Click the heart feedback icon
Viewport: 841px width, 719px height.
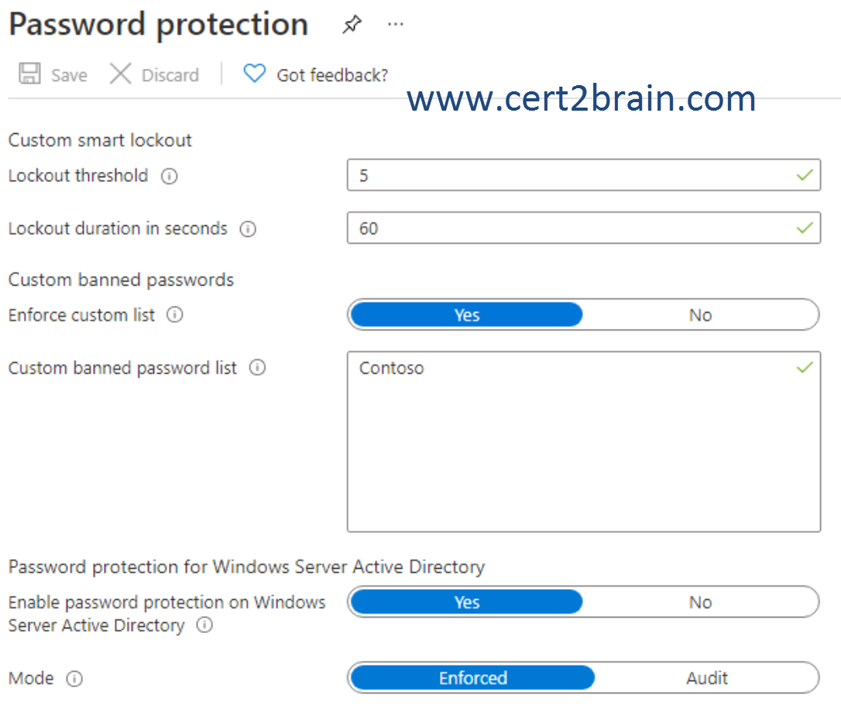pyautogui.click(x=254, y=74)
